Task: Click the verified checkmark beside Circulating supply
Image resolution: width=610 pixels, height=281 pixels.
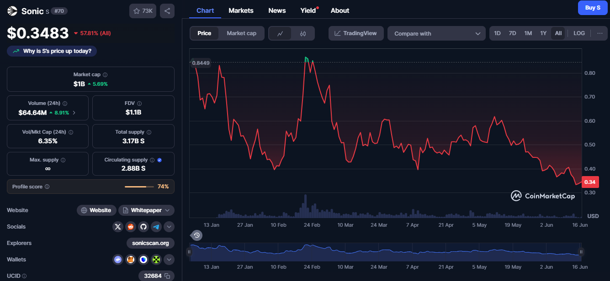Action: 159,160
